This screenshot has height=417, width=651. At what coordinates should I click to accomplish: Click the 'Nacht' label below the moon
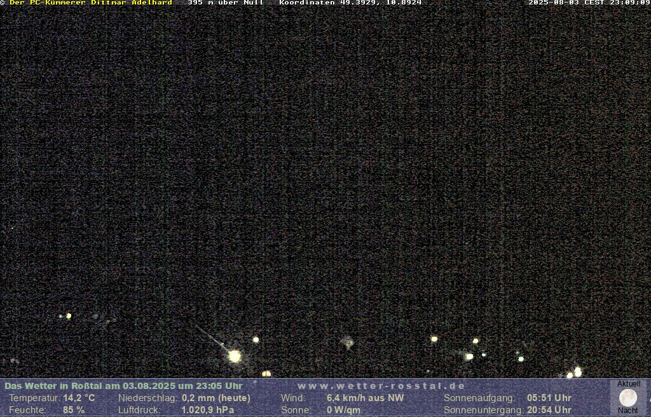pyautogui.click(x=627, y=411)
